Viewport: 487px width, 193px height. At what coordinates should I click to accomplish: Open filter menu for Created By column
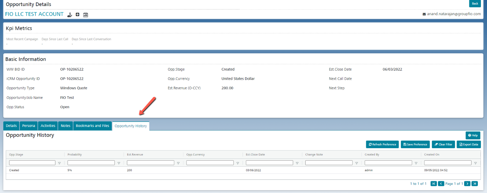[416, 163]
